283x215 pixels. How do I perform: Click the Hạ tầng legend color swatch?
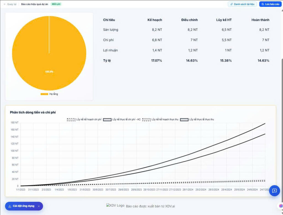44,94
